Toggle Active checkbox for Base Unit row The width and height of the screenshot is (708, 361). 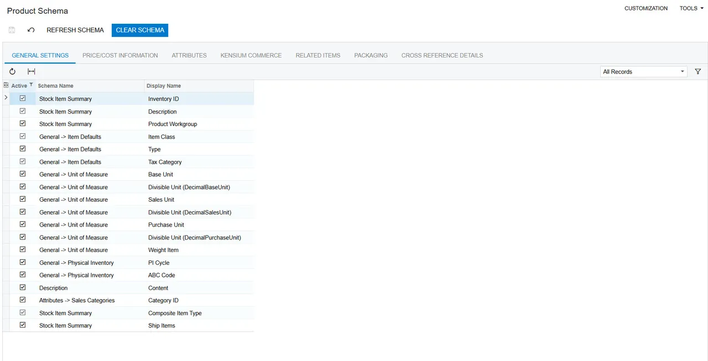pos(23,174)
